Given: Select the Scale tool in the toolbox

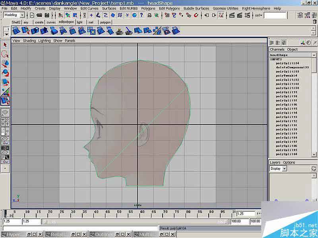Looking at the screenshot, I should point(5,81).
